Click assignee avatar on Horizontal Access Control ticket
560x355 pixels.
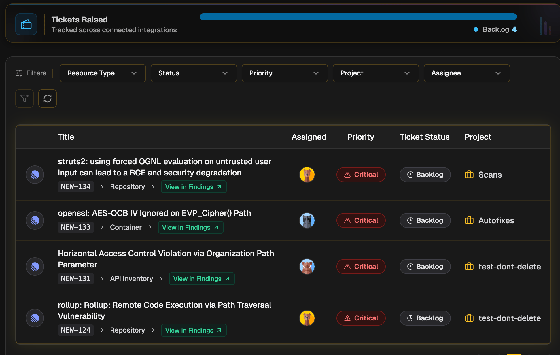click(307, 267)
